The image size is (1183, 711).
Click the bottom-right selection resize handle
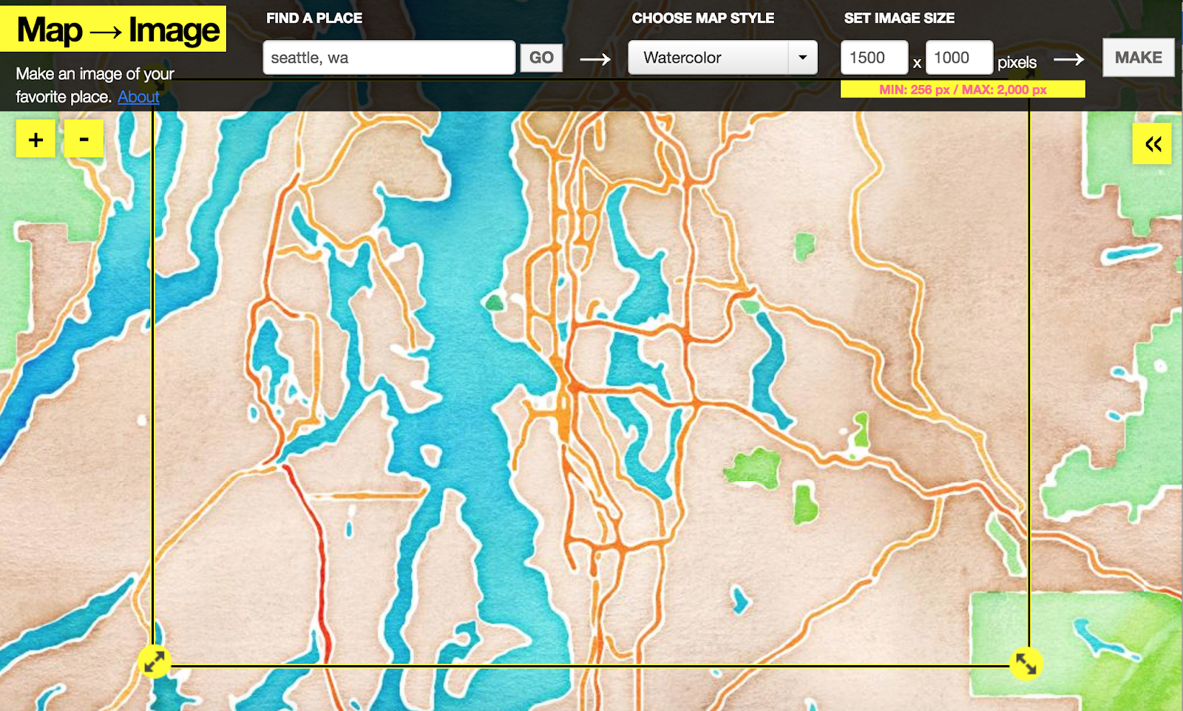tap(1026, 664)
